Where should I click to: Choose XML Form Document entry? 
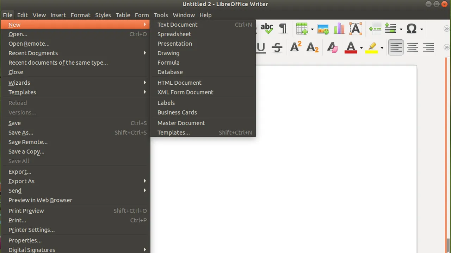tap(203, 92)
